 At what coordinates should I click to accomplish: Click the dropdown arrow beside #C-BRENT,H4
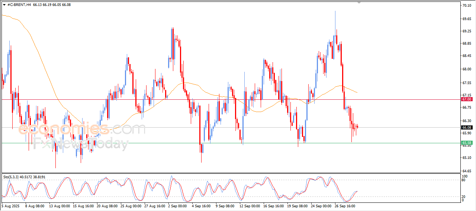point(4,4)
